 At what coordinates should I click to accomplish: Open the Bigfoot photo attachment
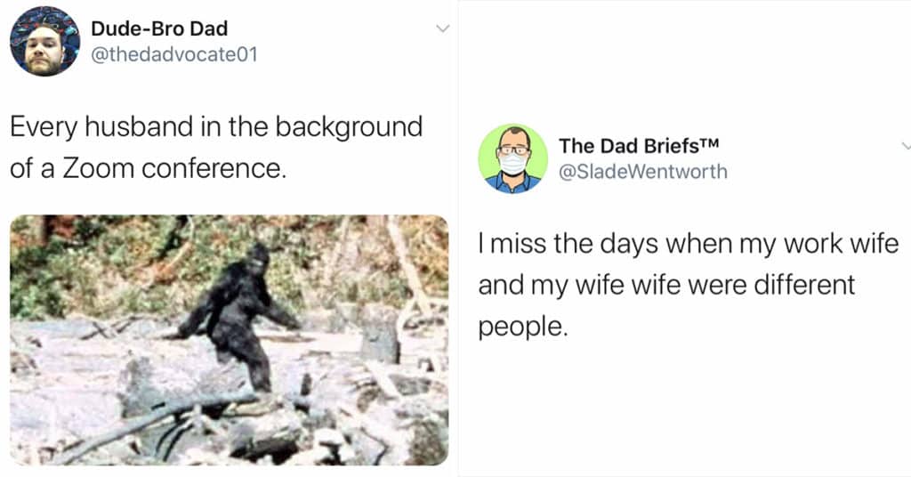point(229,340)
